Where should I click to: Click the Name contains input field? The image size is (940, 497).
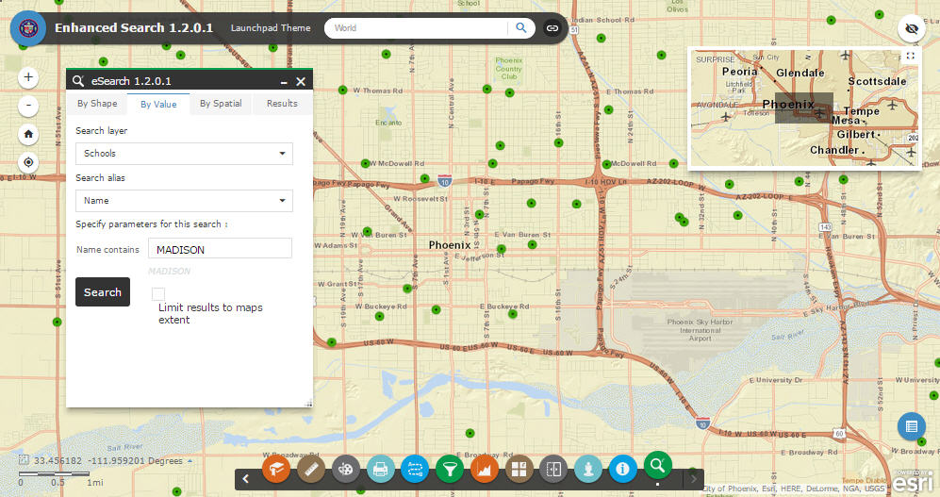pos(220,249)
